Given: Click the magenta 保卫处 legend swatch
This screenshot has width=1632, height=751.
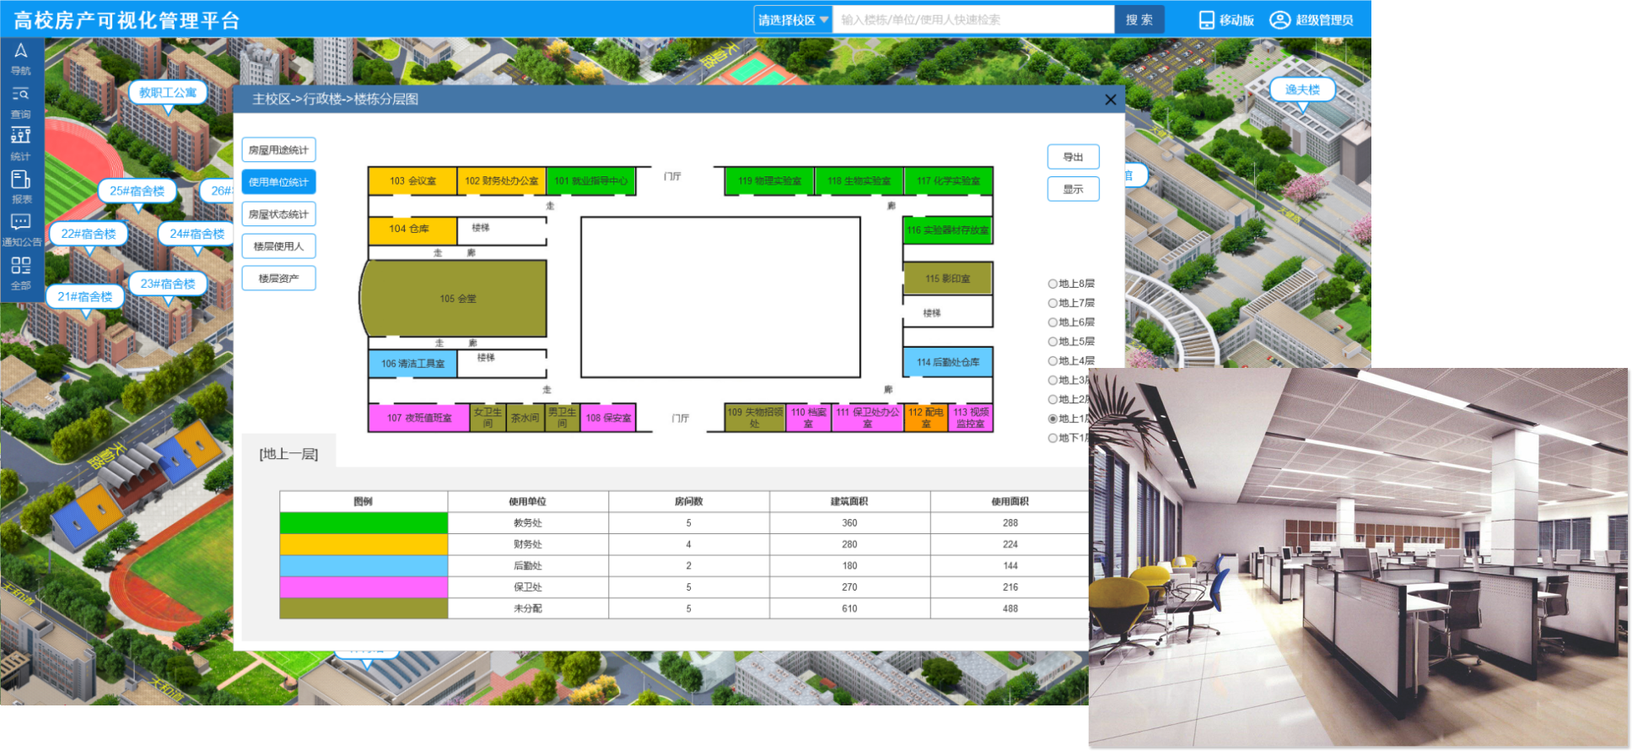Looking at the screenshot, I should click(x=364, y=587).
